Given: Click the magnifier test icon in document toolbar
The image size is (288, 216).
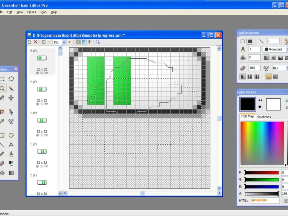Looking at the screenshot, I should click(x=98, y=42).
